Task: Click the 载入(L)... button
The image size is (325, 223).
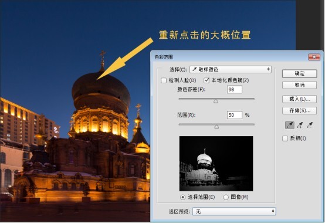Action: [x=300, y=99]
